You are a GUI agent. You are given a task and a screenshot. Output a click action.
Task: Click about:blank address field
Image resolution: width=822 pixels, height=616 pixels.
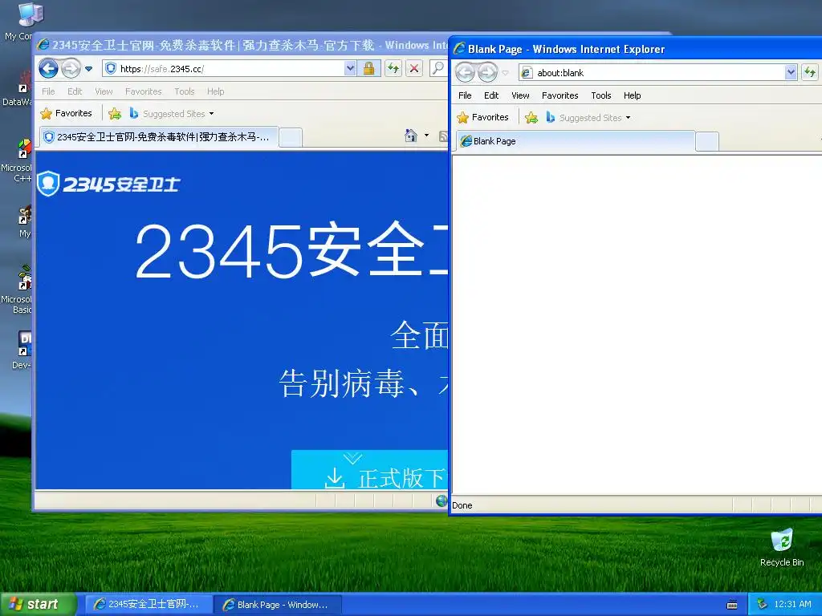pos(652,73)
